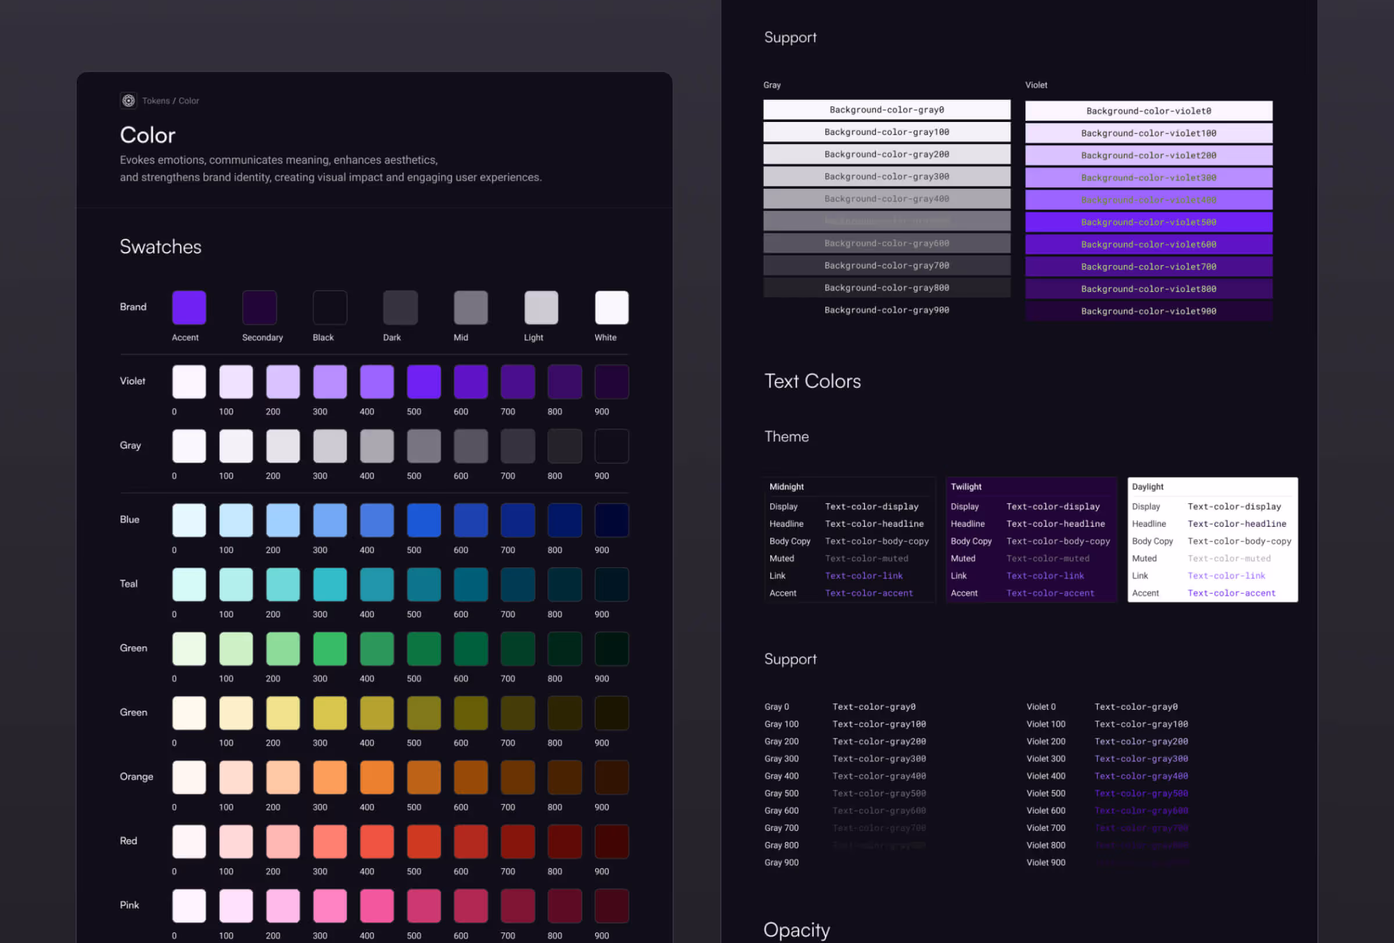The width and height of the screenshot is (1394, 943).
Task: Select the Red 500 swatch
Action: (423, 841)
